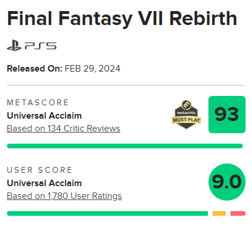Image resolution: width=252 pixels, height=228 pixels.
Task: Select yellow mixed segment of user ratings bar
Action: (x=219, y=213)
